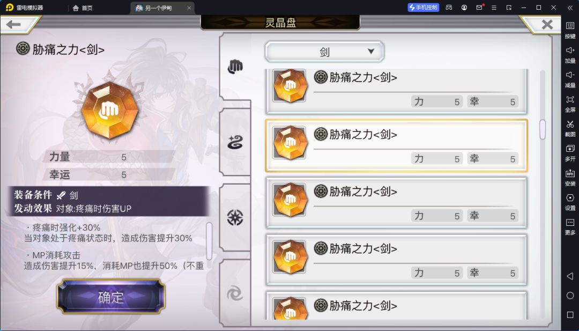Open the compass star category tab
The width and height of the screenshot is (579, 331).
235,217
